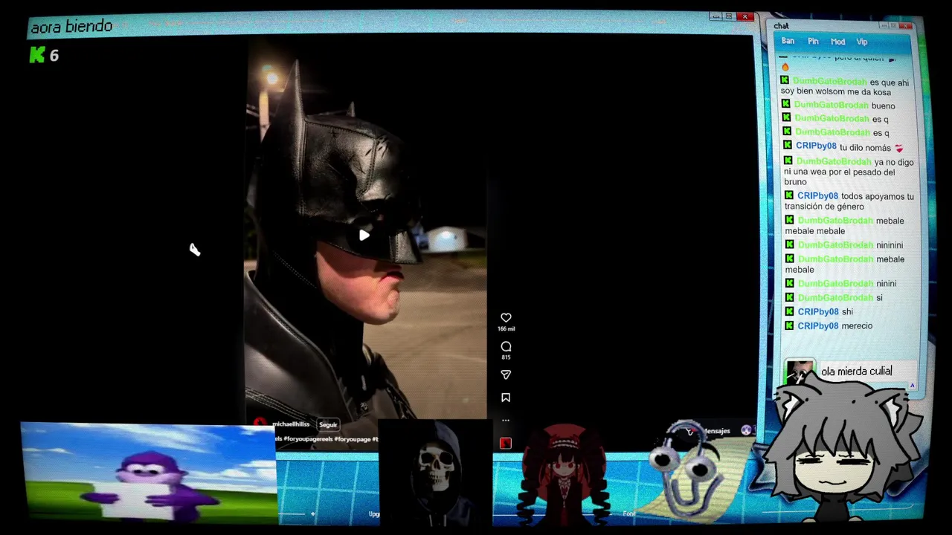Click the red gothic anime girl image
Viewport: 952px width, 535px height.
point(565,476)
